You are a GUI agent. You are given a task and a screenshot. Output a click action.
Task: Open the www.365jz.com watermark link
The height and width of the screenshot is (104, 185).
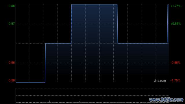pyautogui.click(x=166, y=100)
